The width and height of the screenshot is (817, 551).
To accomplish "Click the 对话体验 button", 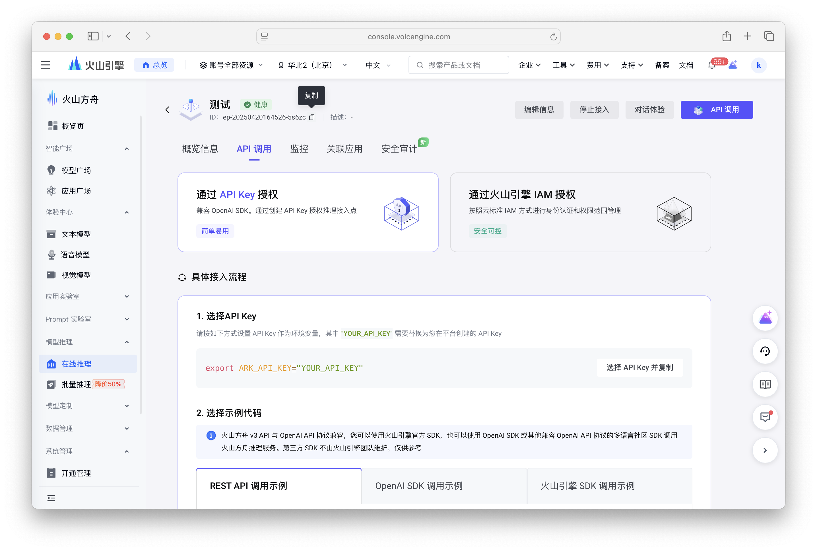I will point(649,110).
